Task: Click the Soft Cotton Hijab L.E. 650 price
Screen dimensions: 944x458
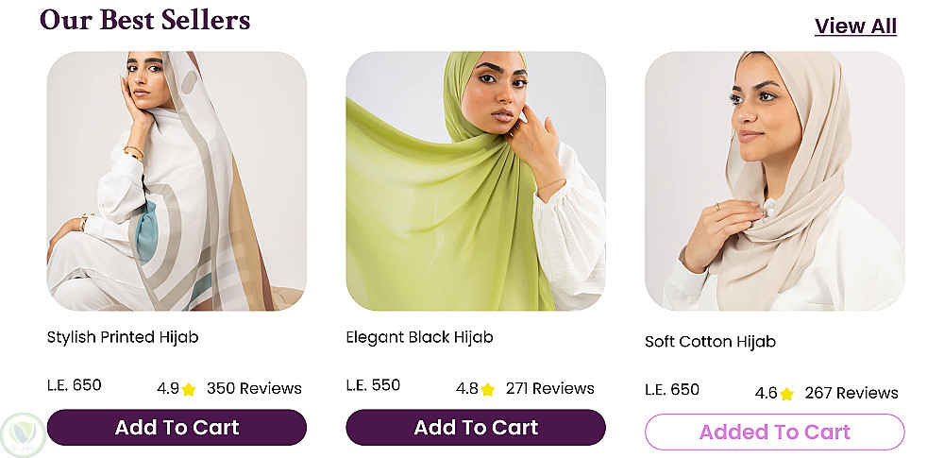Action: [672, 390]
